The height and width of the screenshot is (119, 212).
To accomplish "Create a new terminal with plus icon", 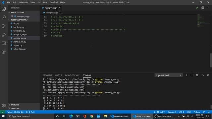I will (186, 75).
